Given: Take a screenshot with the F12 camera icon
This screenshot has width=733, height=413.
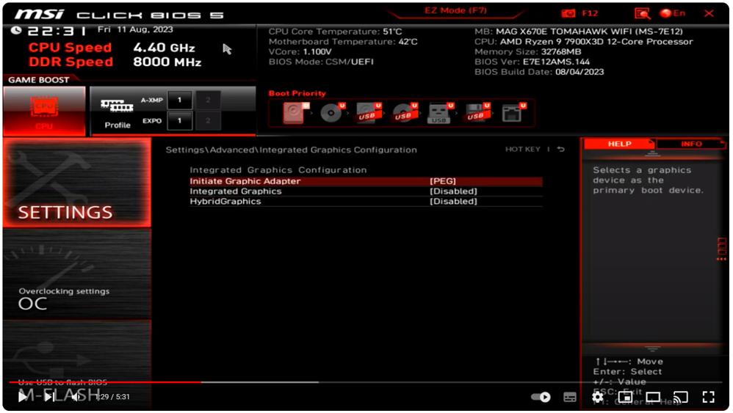Looking at the screenshot, I should 568,13.
